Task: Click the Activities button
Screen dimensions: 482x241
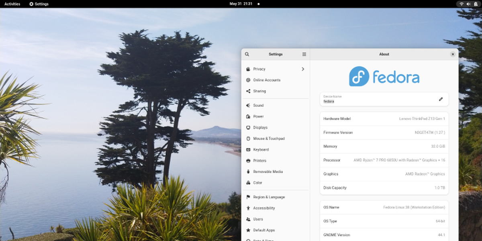Action: tap(12, 4)
